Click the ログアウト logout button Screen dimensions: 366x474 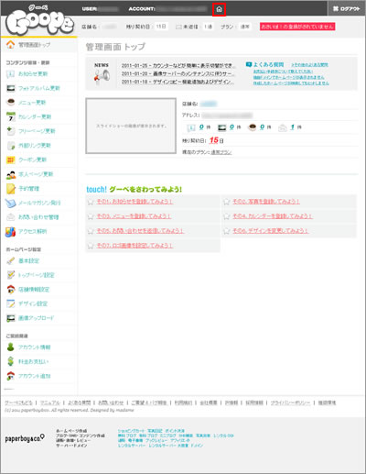click(347, 9)
